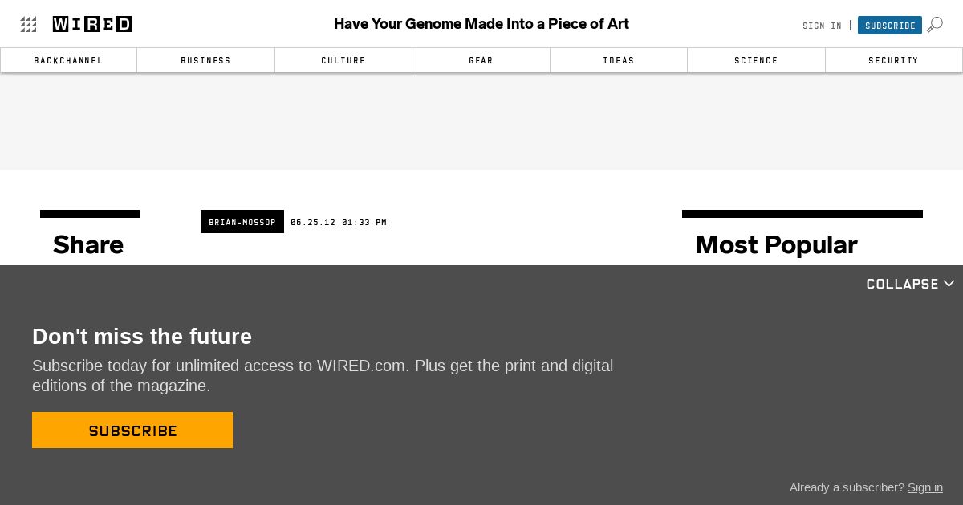Collapse the subscription banner

pos(910,284)
